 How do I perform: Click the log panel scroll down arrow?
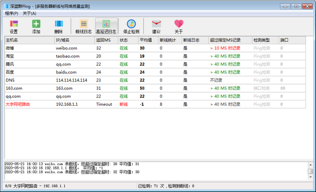point(310,177)
